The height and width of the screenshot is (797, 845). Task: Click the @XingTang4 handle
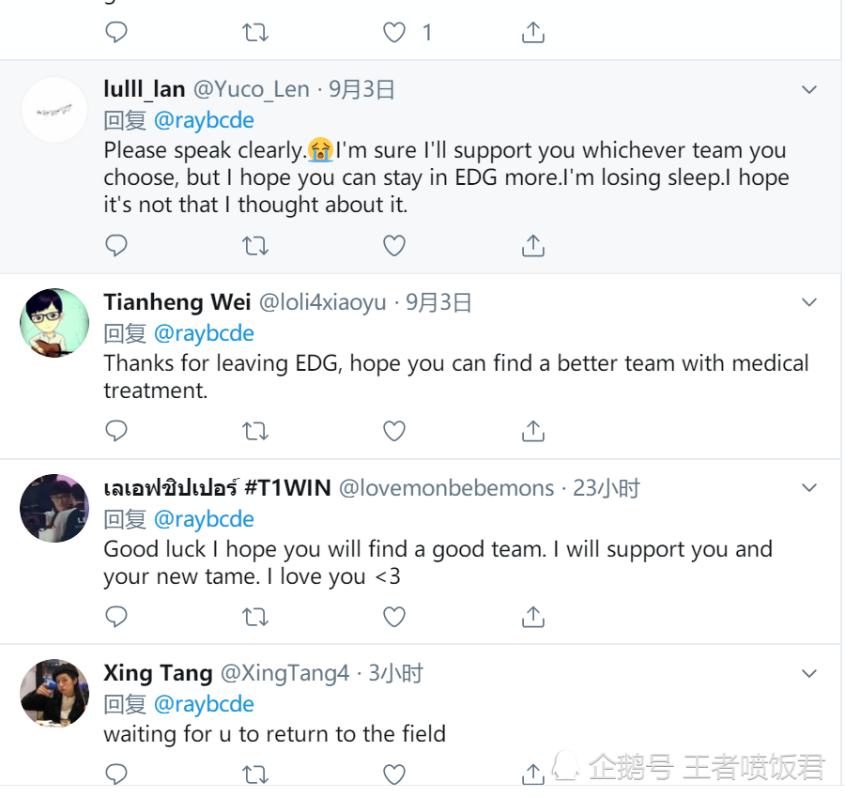coord(284,673)
